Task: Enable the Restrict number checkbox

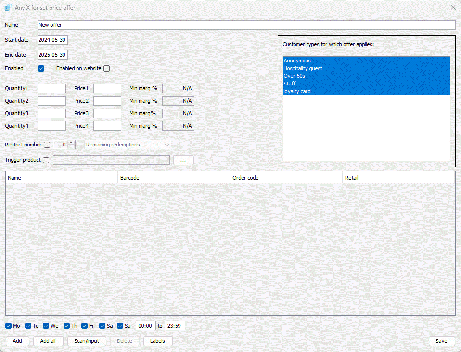Action: (x=47, y=145)
